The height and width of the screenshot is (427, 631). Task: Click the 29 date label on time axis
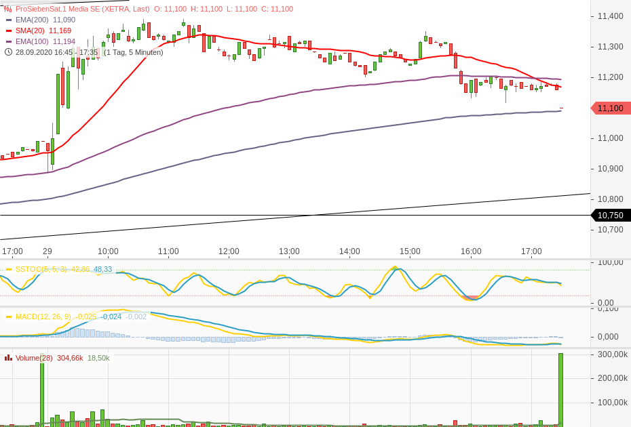47,251
